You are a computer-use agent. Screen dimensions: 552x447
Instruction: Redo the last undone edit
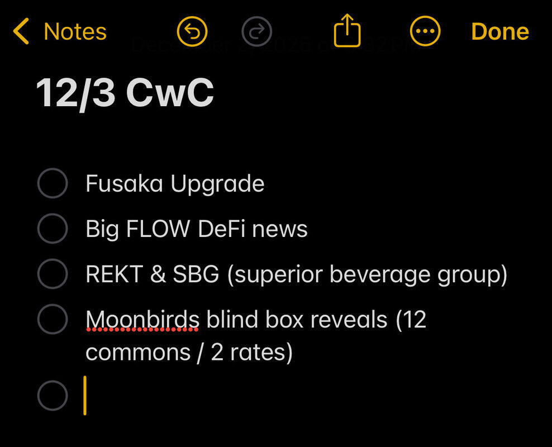(x=257, y=31)
